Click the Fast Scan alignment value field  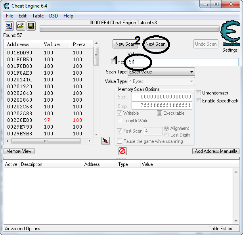[x=153, y=131]
